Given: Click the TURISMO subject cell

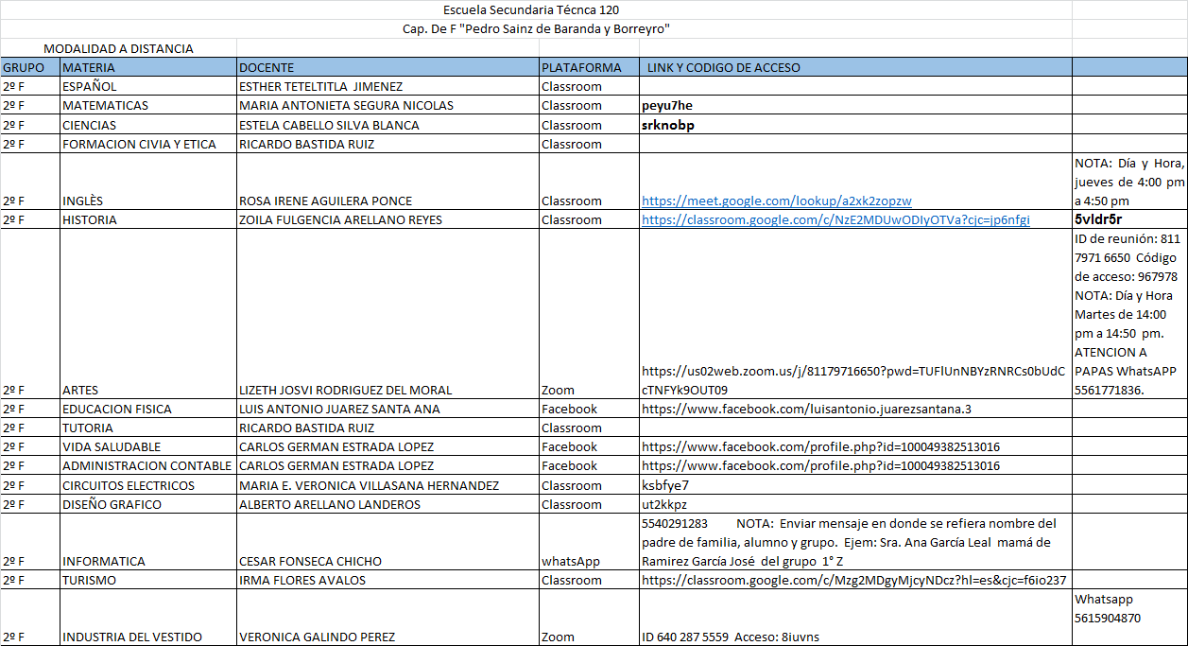Looking at the screenshot, I should pos(148,580).
